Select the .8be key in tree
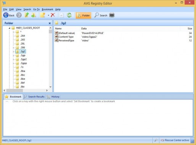 23,79
